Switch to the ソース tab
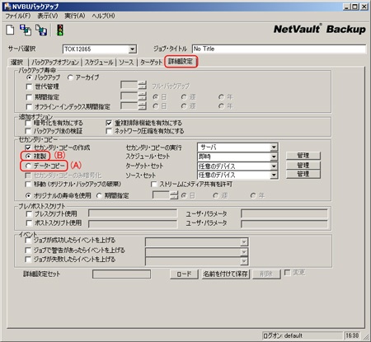The image size is (371, 342). click(126, 62)
